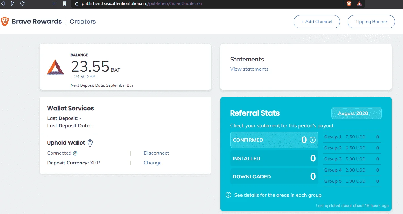Reload the page with refresh icon
The image size is (403, 214).
tap(22, 3)
